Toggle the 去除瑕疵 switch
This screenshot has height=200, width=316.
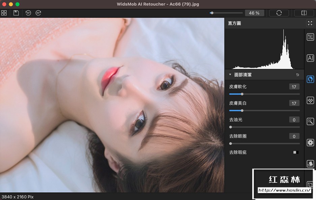[x=296, y=152]
